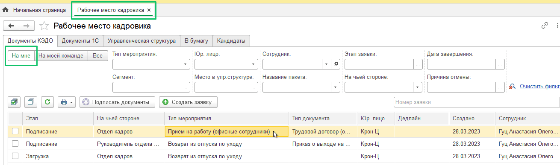Click the Номер заявки search field

(x=477, y=102)
